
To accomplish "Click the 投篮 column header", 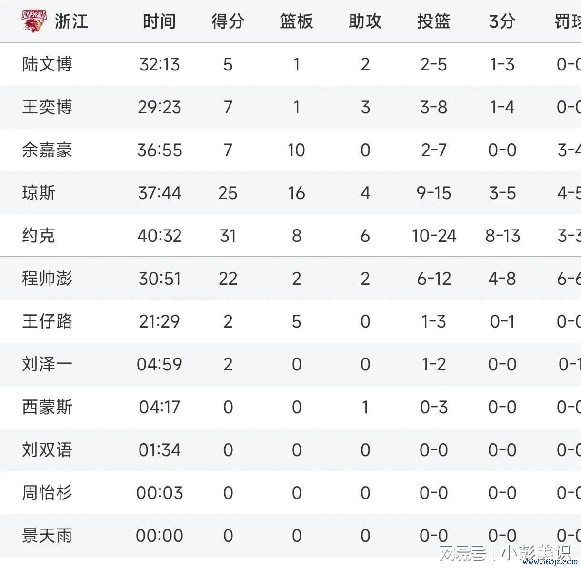I will 434,21.
